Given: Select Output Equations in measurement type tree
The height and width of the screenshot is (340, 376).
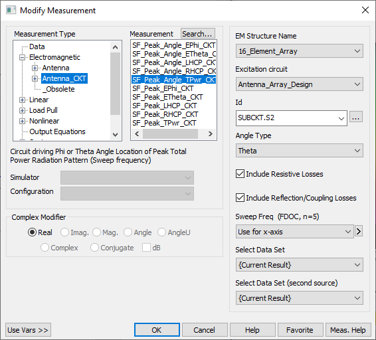Looking at the screenshot, I should click(57, 131).
